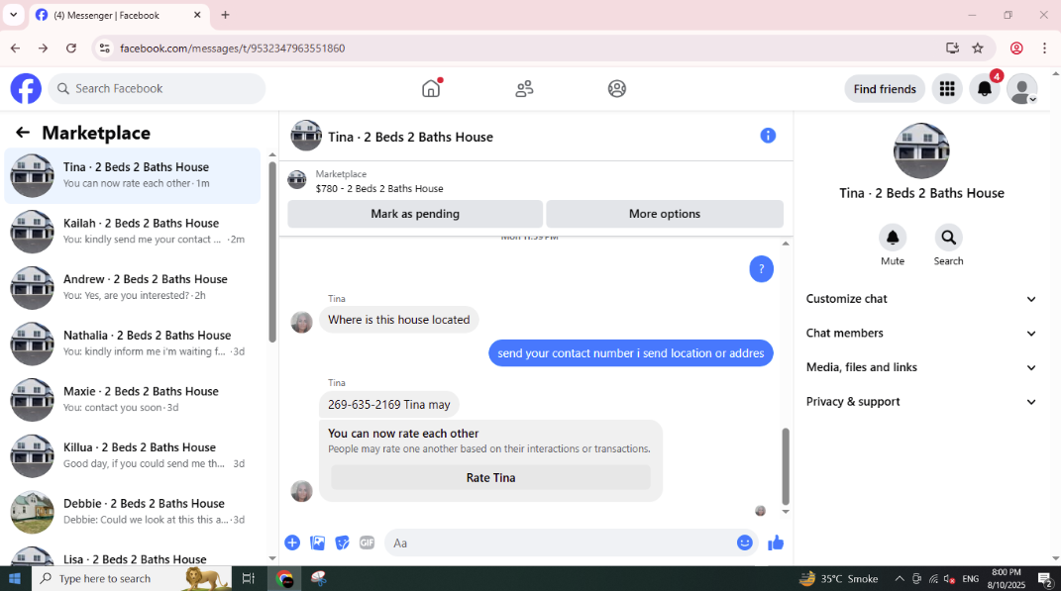Viewport: 1061px width, 591px height.
Task: Expand Privacy & support section
Action: pos(921,402)
